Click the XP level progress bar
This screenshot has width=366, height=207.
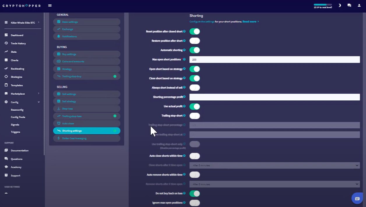[x=323, y=5]
